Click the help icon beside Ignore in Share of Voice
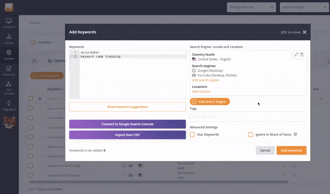The height and width of the screenshot is (194, 330). [295, 134]
